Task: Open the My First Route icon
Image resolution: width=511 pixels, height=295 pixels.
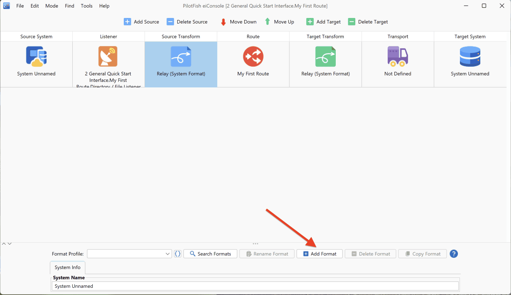Action: [x=253, y=56]
